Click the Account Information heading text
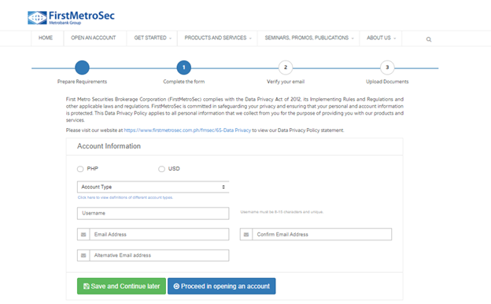 [109, 146]
